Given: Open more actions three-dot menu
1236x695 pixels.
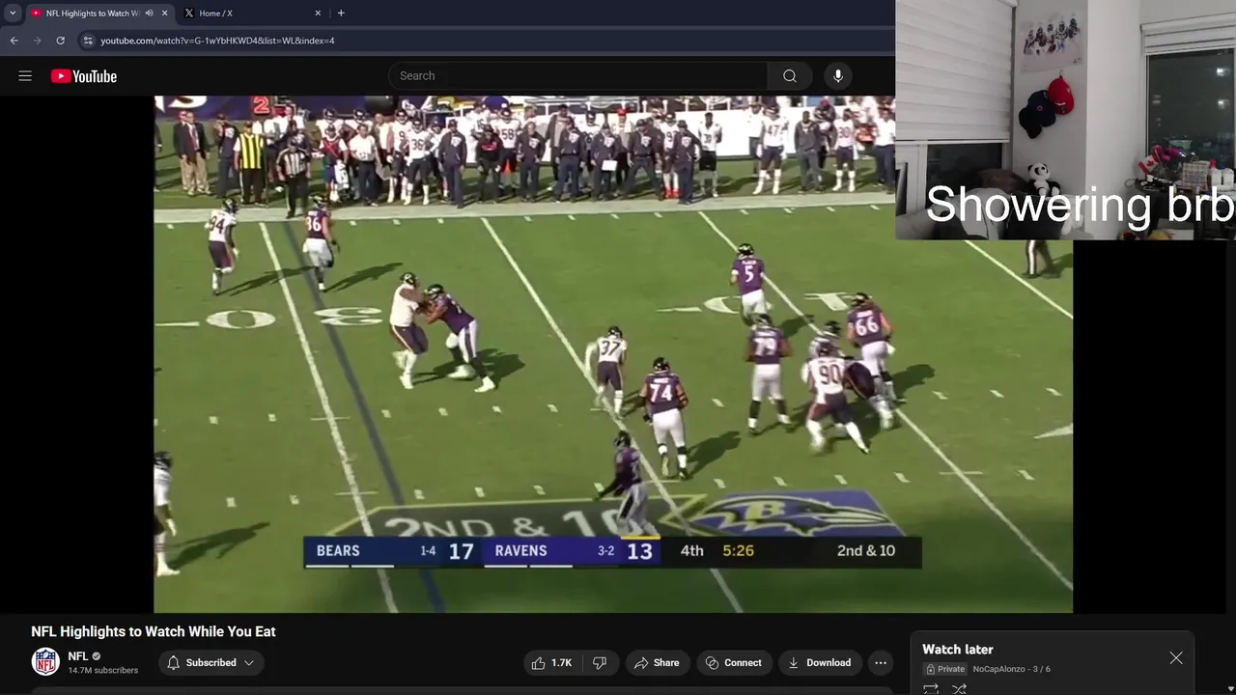Looking at the screenshot, I should click(881, 662).
